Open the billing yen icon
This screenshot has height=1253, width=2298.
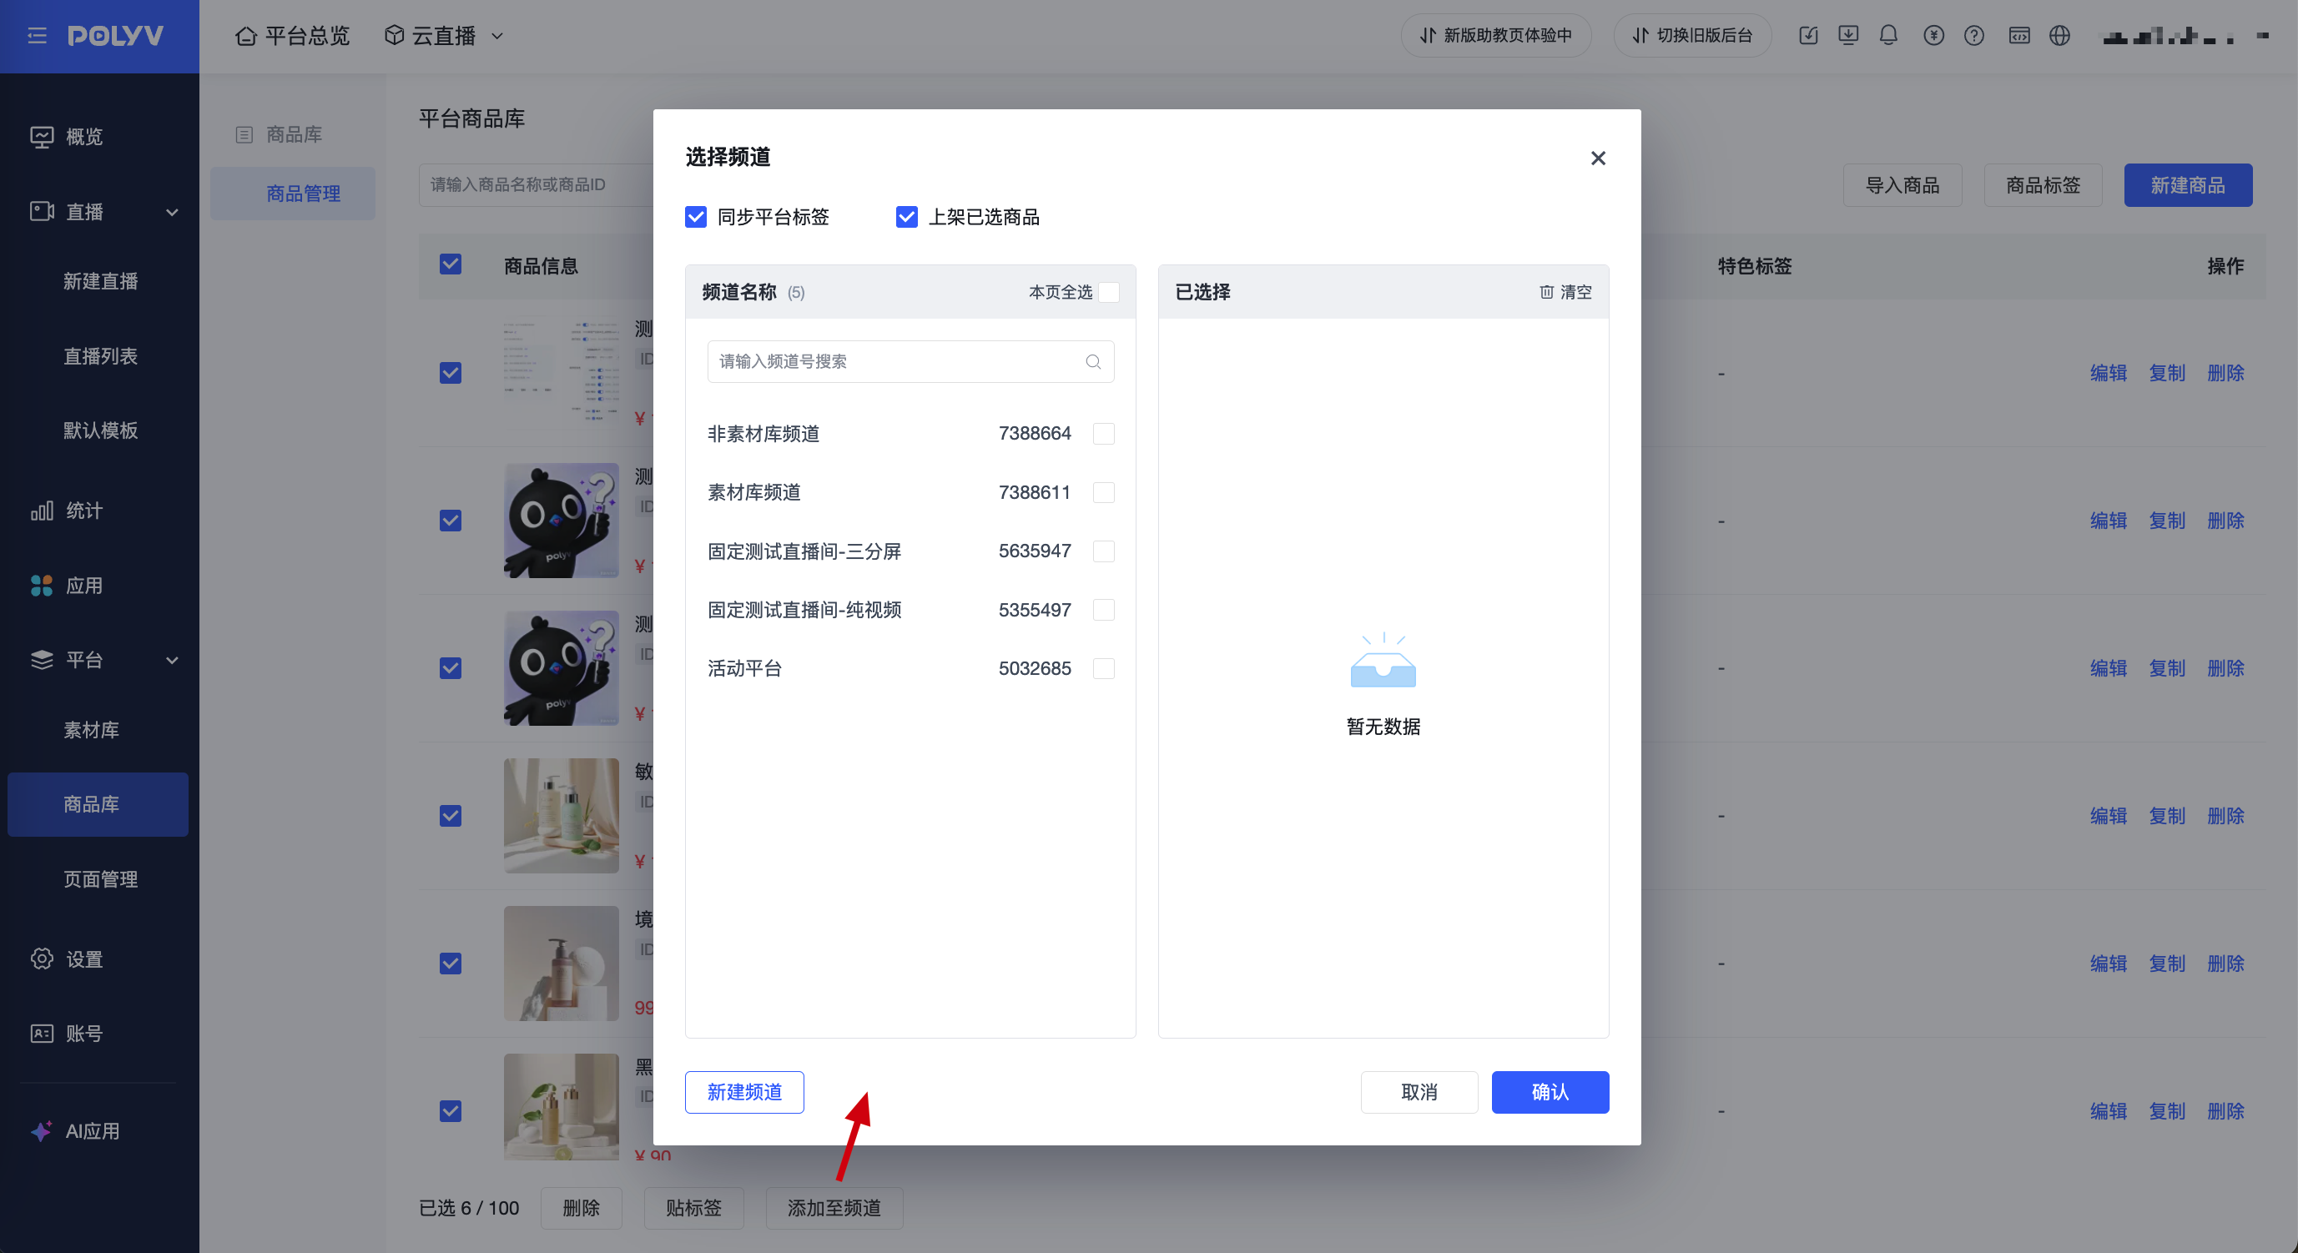pos(1933,36)
